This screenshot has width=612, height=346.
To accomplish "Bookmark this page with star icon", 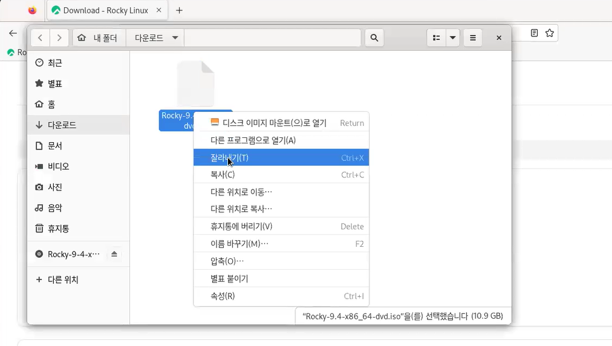I will (x=550, y=33).
